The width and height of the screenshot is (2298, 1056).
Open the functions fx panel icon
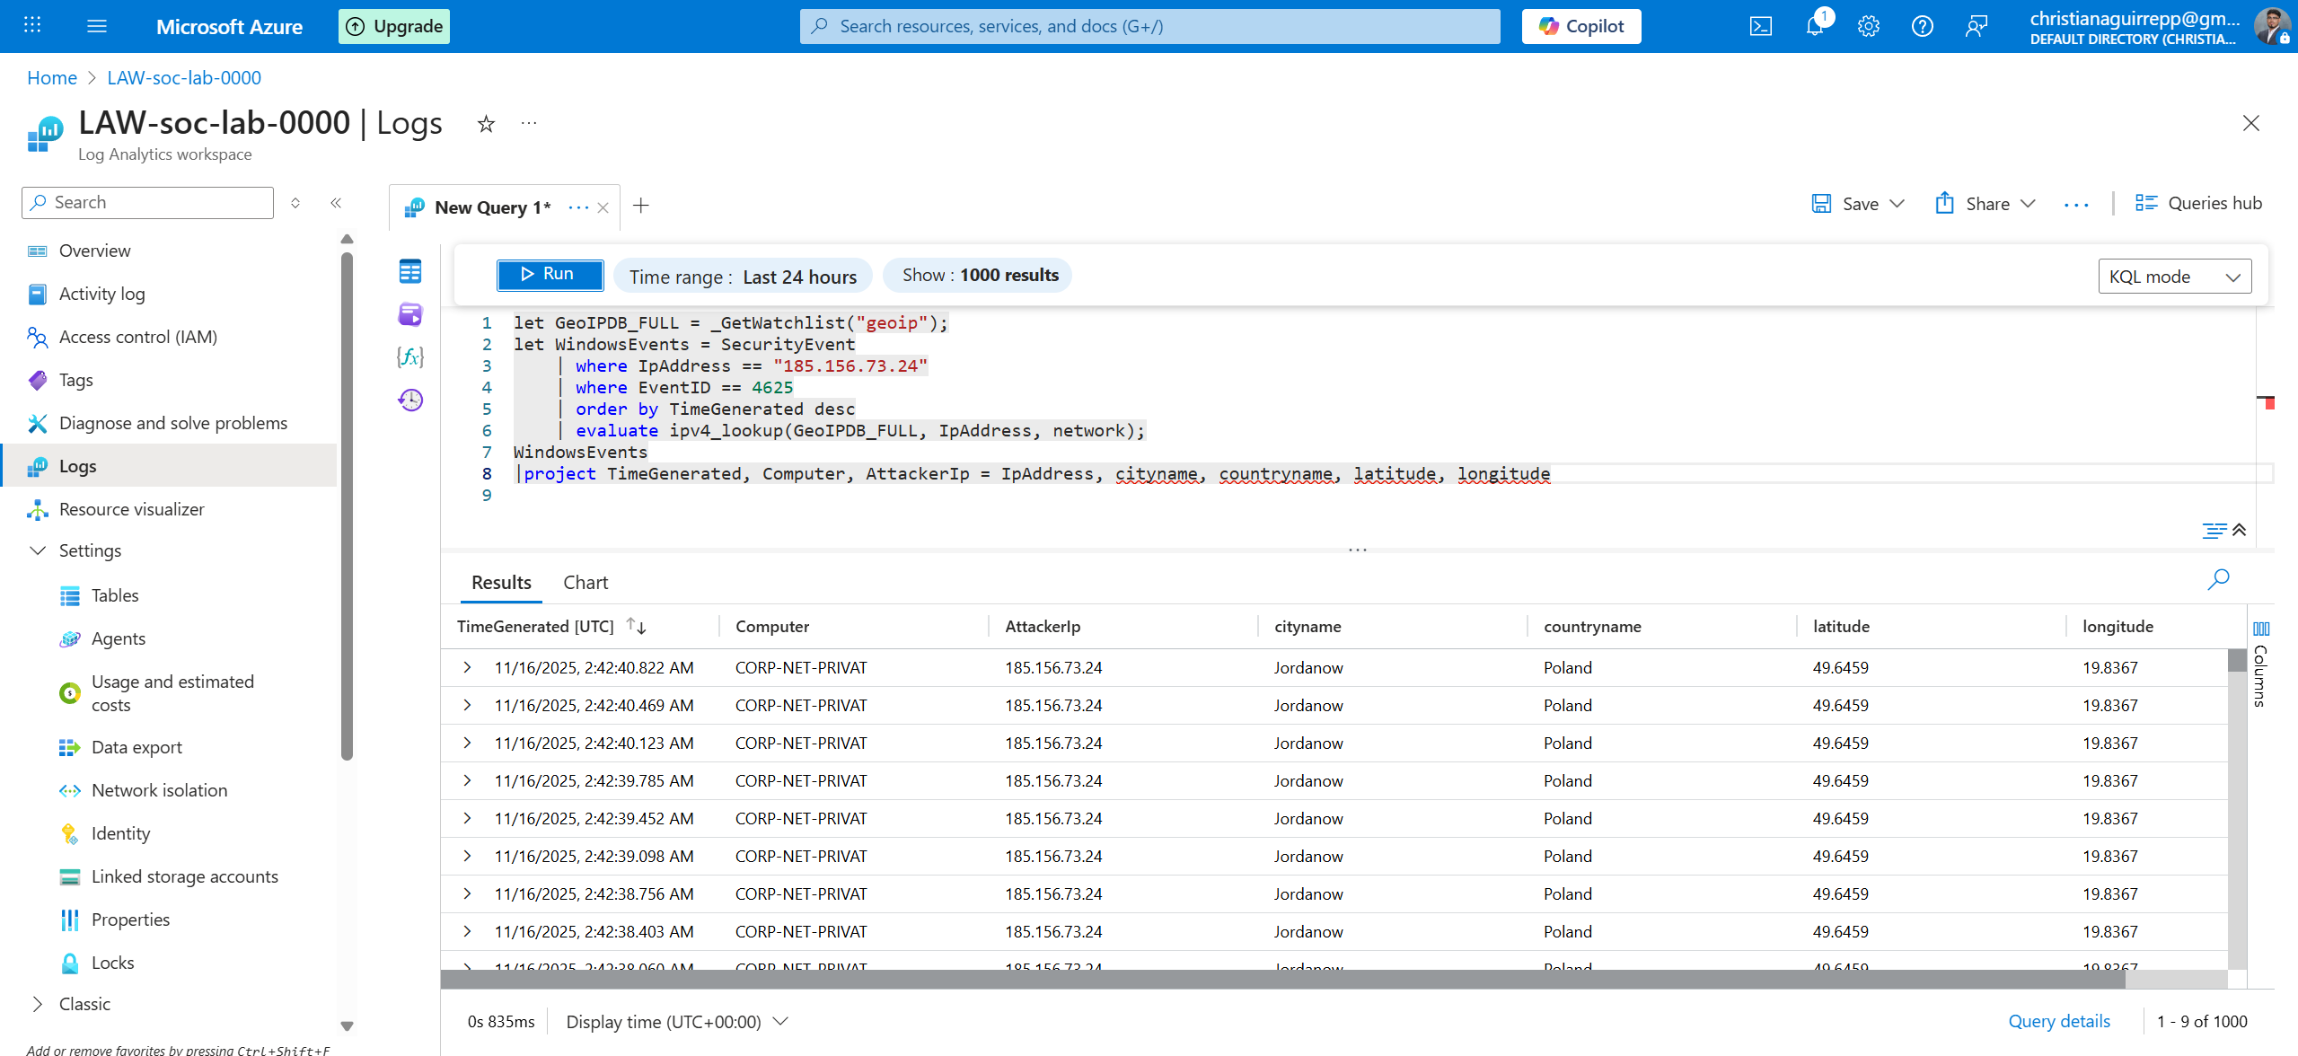tap(410, 356)
